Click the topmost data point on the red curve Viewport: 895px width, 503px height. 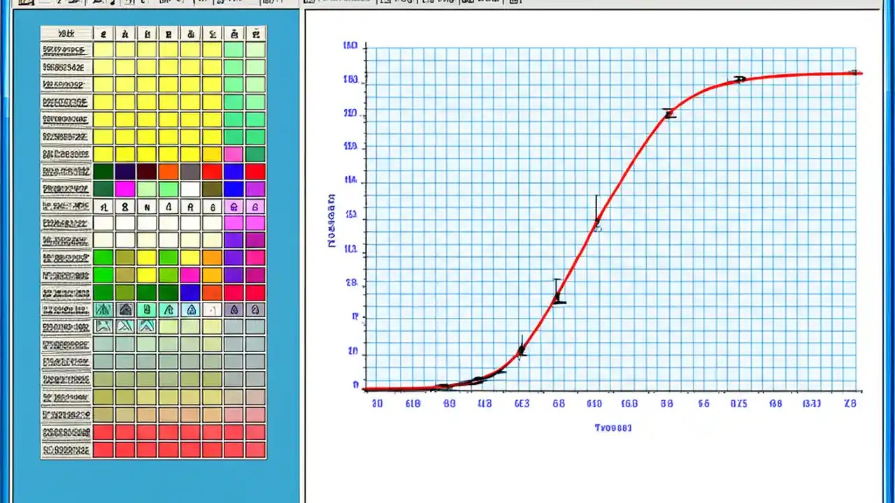pyautogui.click(x=854, y=73)
